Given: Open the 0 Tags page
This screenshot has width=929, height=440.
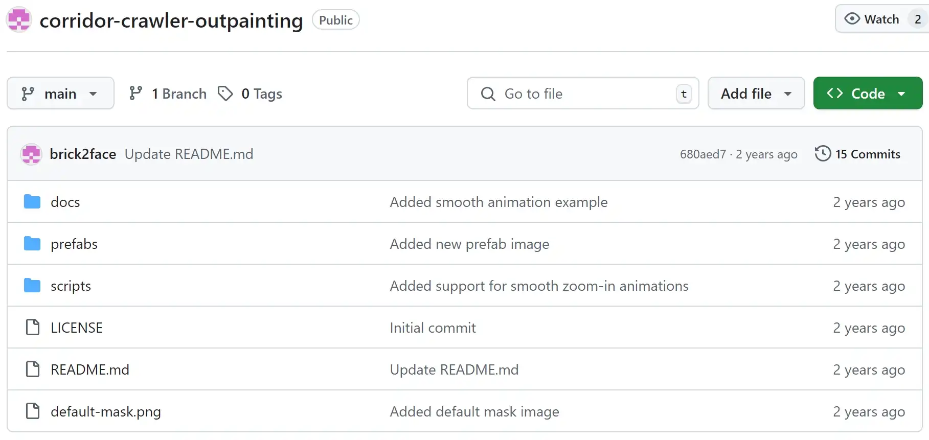Looking at the screenshot, I should (250, 94).
